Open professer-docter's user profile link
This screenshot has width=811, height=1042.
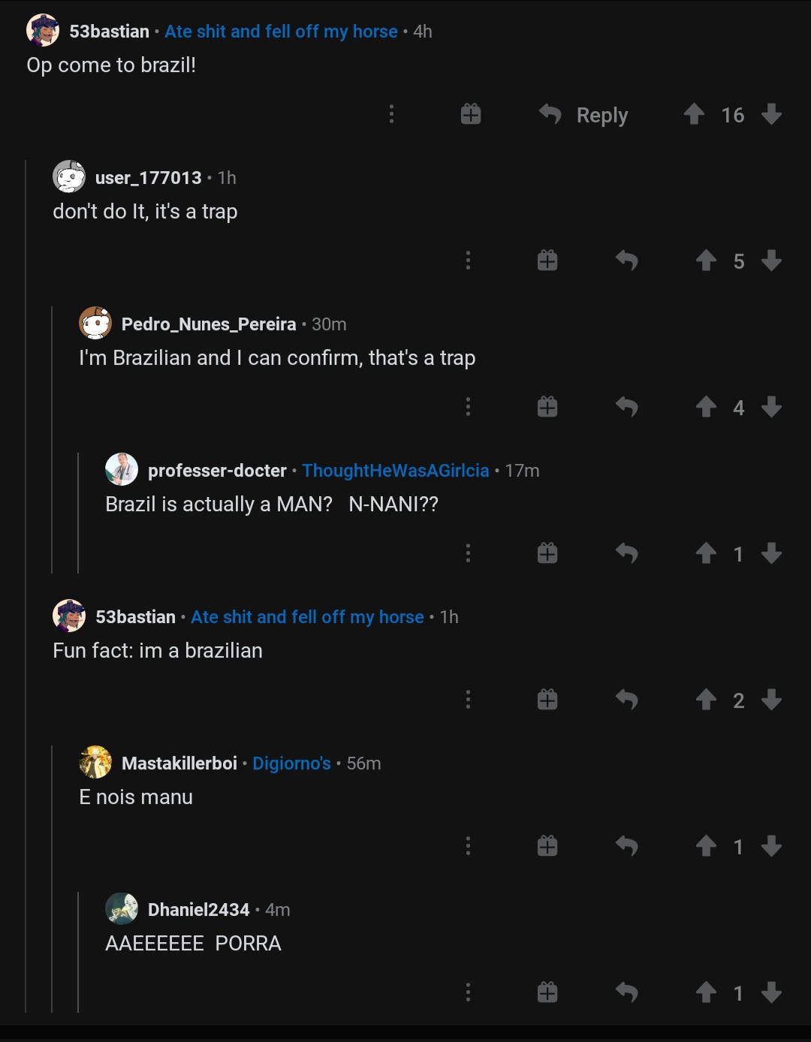(217, 471)
